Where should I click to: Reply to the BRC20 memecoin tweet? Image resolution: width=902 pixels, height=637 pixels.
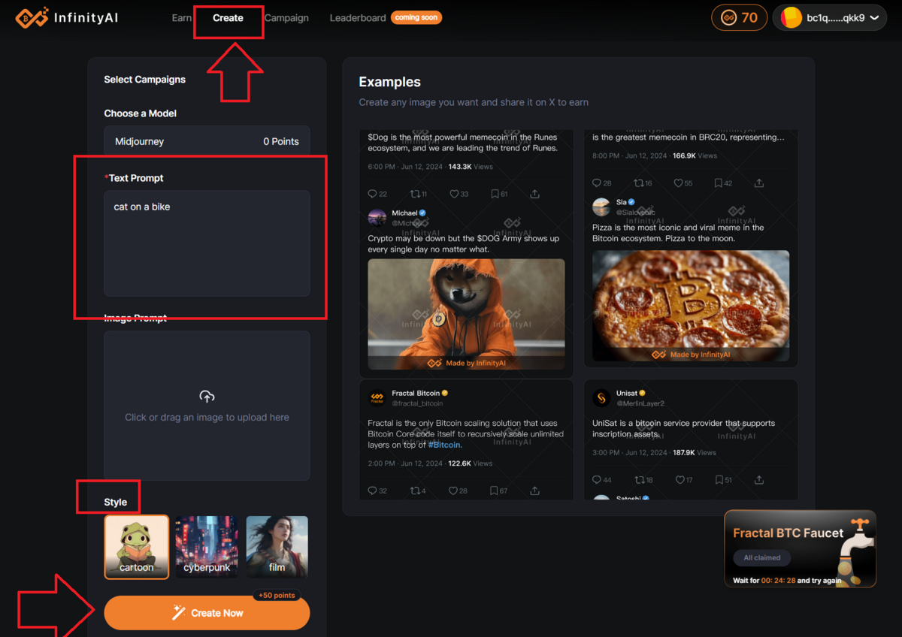click(597, 183)
